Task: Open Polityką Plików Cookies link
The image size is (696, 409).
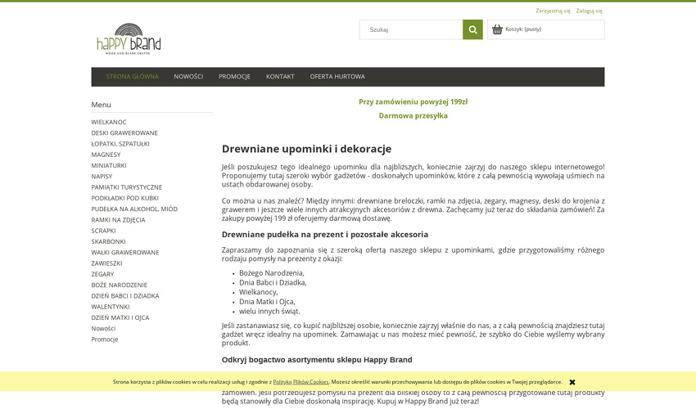Action: (301, 382)
